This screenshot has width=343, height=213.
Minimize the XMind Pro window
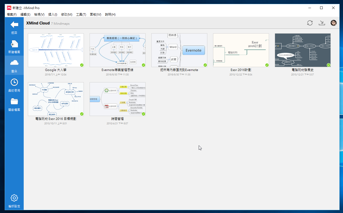309,8
